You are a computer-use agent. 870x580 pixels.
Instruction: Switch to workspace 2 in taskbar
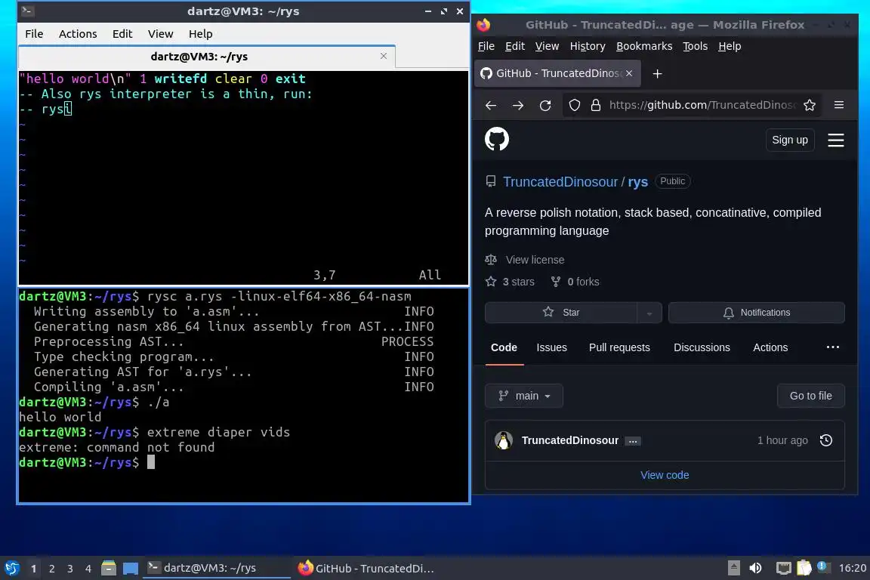click(x=51, y=569)
